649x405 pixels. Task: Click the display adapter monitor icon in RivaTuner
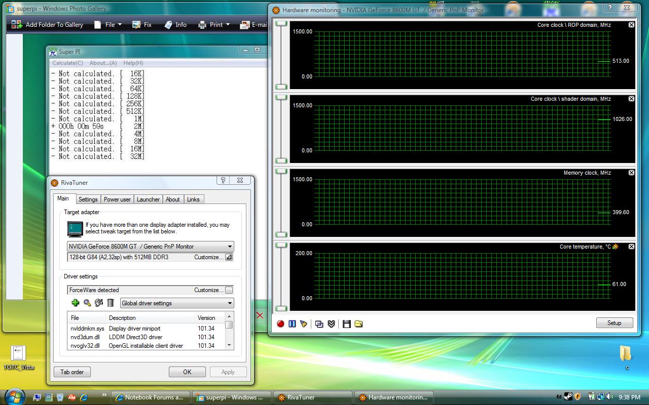[x=75, y=229]
